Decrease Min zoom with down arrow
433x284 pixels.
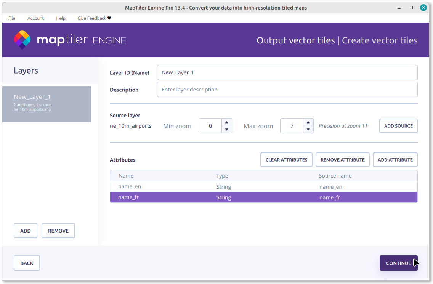click(226, 130)
